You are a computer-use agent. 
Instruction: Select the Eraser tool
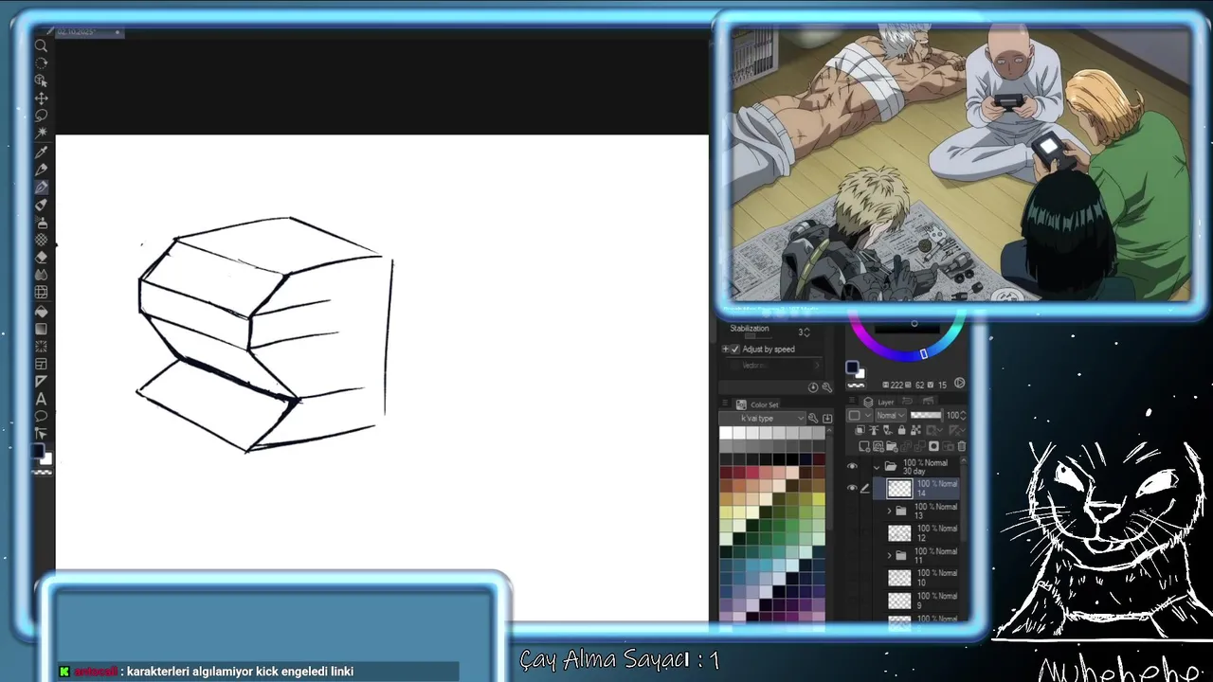(x=41, y=258)
